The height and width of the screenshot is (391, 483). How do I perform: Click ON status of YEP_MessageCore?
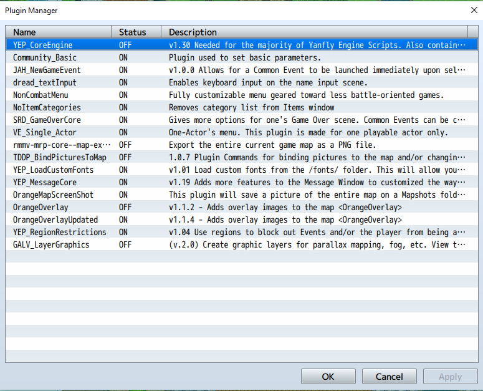[123, 183]
